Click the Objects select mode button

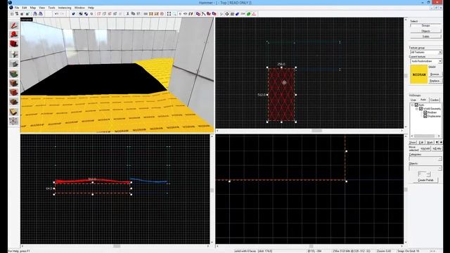[x=425, y=31]
